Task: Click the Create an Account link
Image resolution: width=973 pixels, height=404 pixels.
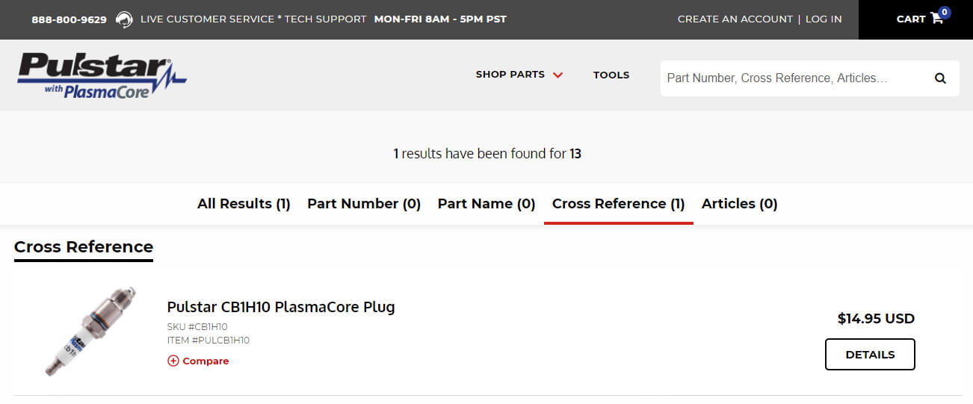Action: coord(735,19)
